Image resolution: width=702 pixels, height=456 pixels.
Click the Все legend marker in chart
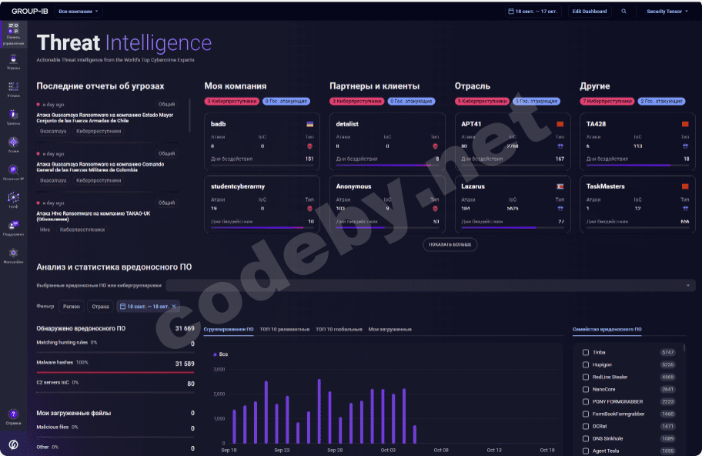216,354
